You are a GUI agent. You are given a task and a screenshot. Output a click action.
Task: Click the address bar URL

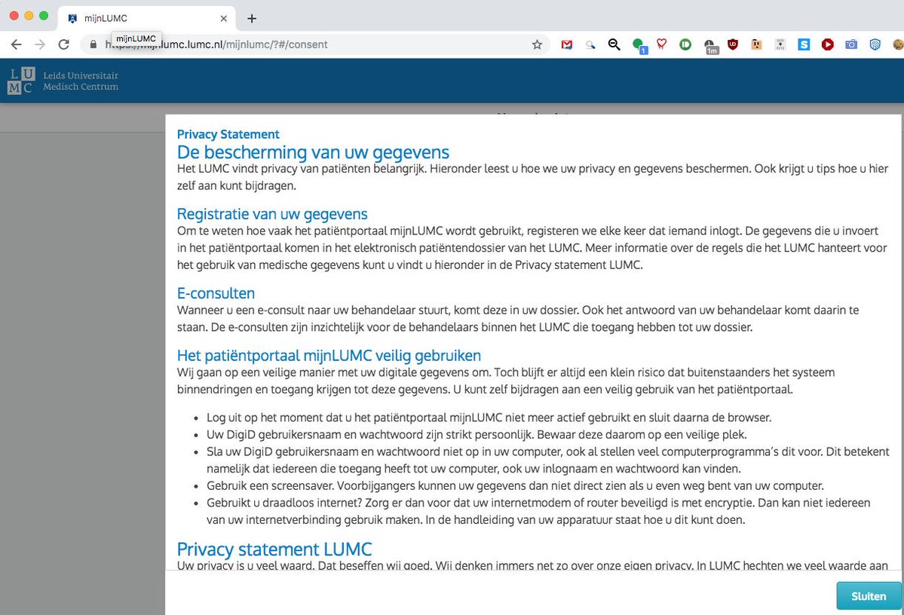click(302, 44)
